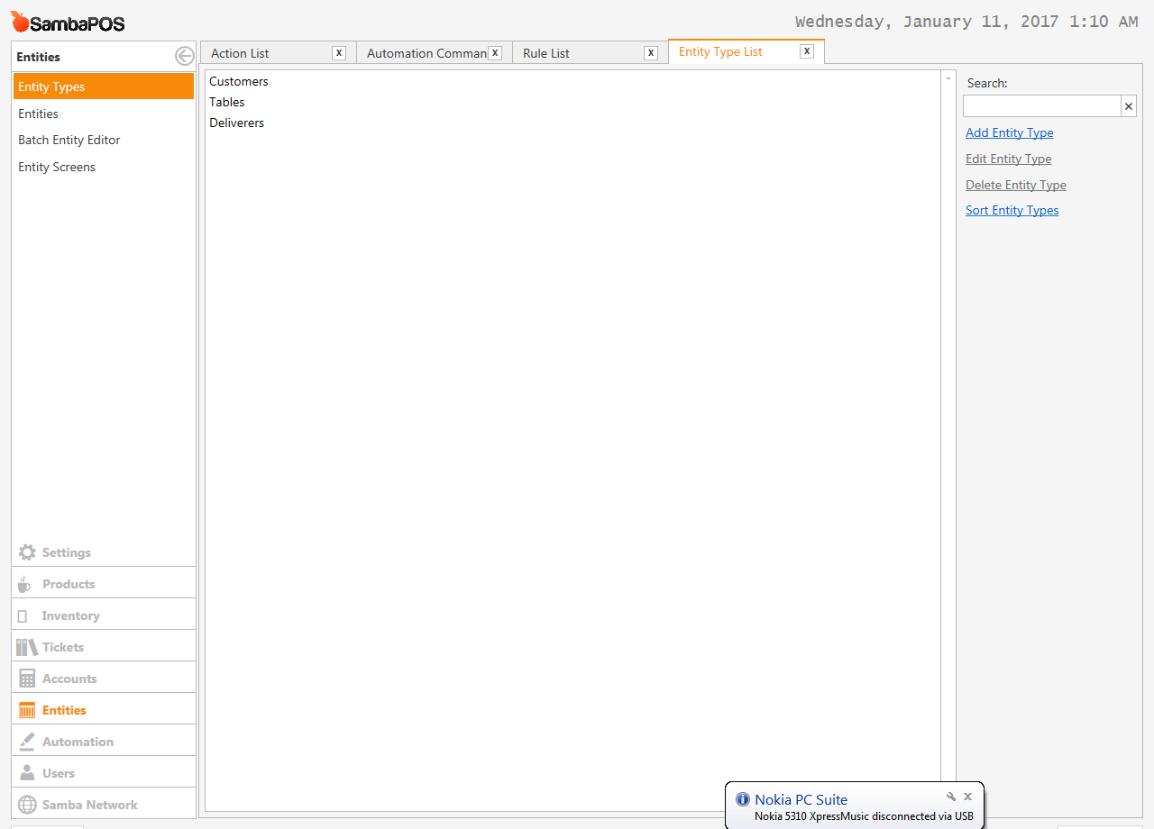Switch to the Automation Commands tab

pos(426,53)
